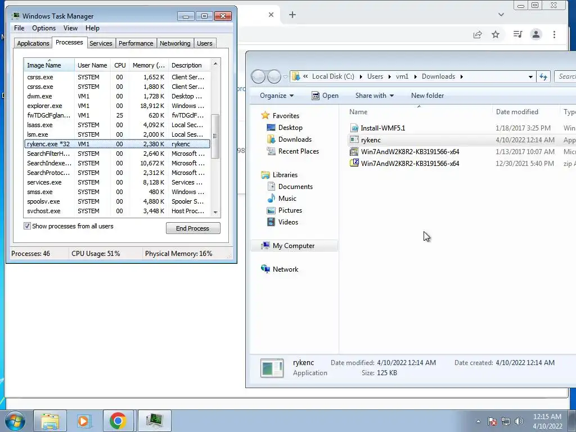Click the process list scrollbar thumb
576x432 pixels.
coord(215,136)
